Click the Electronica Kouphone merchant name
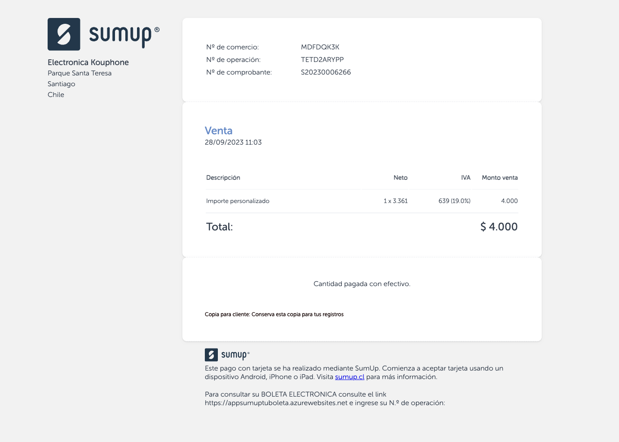The width and height of the screenshot is (619, 442). [x=88, y=62]
